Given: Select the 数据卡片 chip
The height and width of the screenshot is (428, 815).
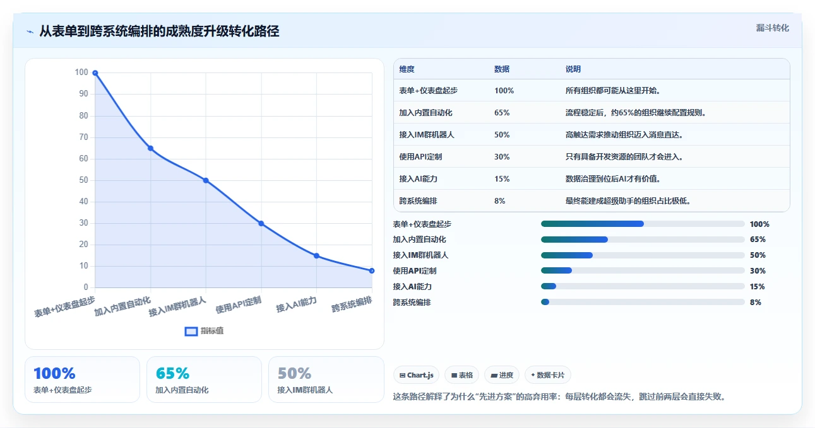Looking at the screenshot, I should 548,375.
